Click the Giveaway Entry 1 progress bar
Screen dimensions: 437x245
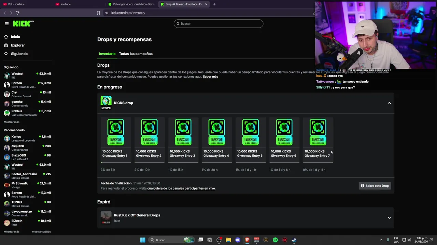tap(116, 163)
